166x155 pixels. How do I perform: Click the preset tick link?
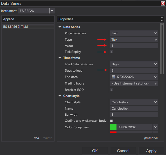pyautogui.click(x=151, y=138)
